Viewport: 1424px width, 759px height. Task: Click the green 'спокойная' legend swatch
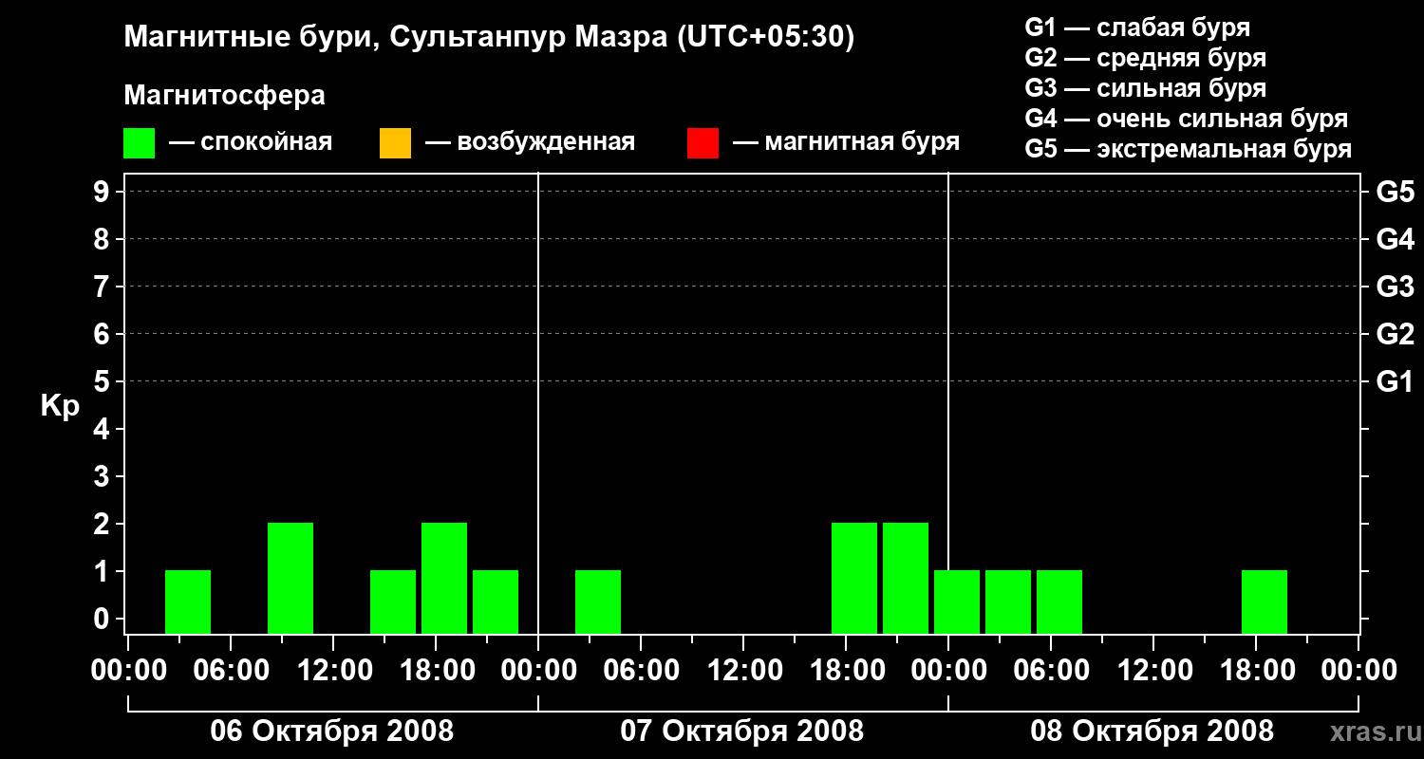pos(139,143)
